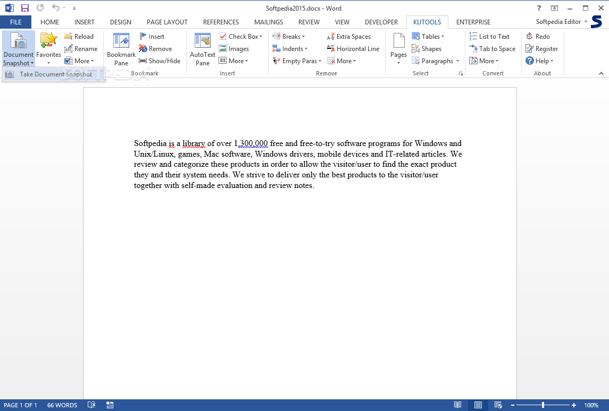Click Remove bookmark icon

(143, 49)
